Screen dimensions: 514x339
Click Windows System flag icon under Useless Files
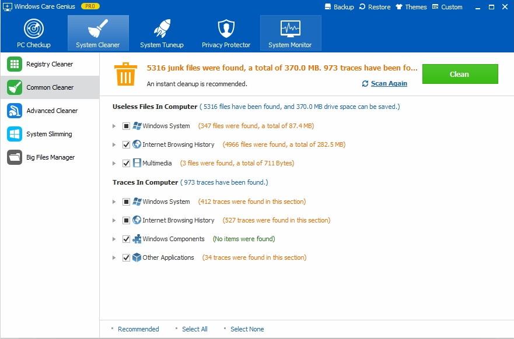137,126
